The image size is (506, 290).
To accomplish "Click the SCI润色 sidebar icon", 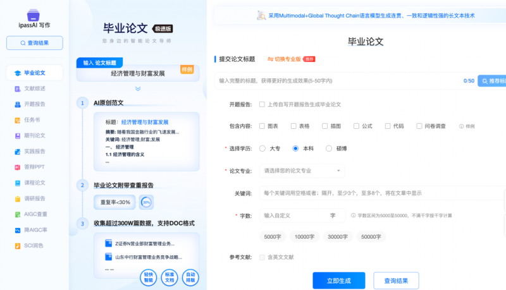I will [18, 246].
